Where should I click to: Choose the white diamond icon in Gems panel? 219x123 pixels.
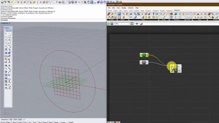click(131, 17)
